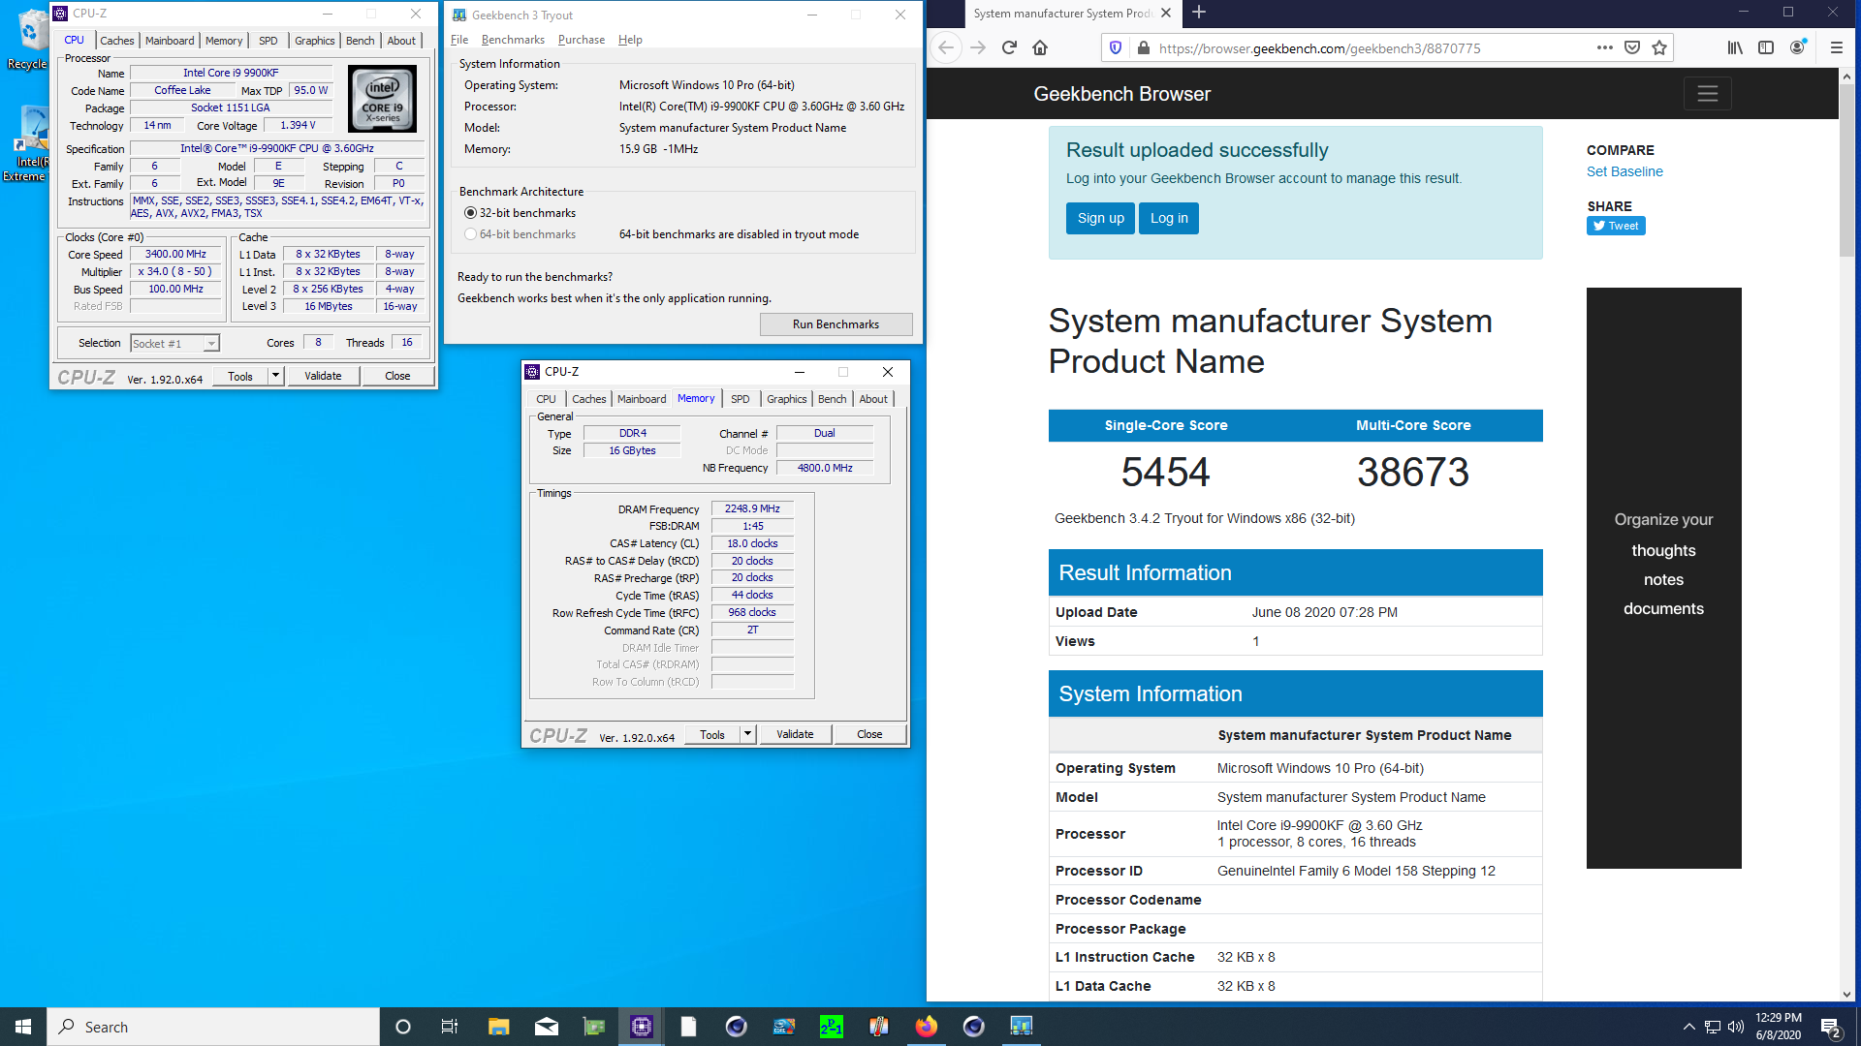1861x1046 pixels.
Task: Click Windows taskbar Search box
Action: [213, 1027]
